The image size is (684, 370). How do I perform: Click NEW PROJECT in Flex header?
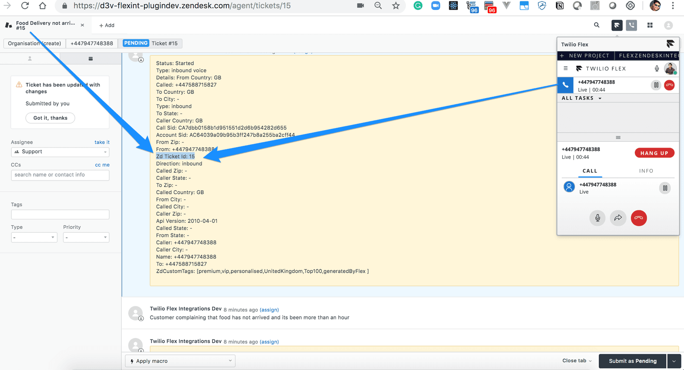tap(585, 55)
